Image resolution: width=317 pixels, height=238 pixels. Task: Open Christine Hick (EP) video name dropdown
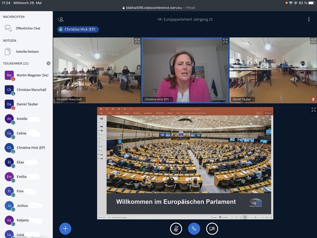click(x=158, y=99)
